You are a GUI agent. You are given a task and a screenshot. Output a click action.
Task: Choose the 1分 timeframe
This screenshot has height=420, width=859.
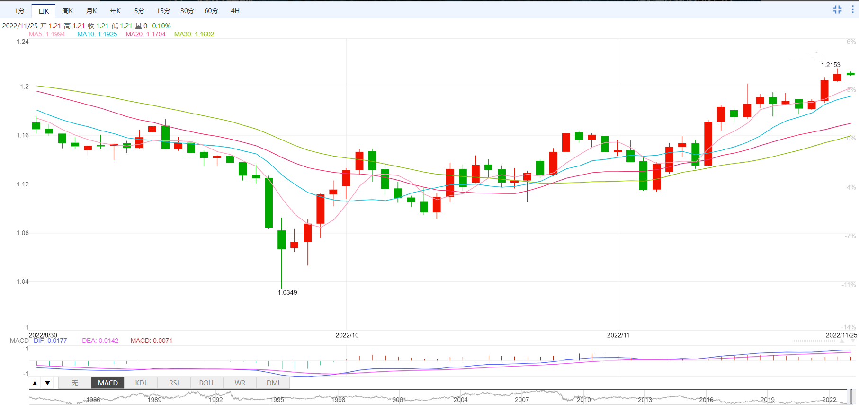[19, 11]
